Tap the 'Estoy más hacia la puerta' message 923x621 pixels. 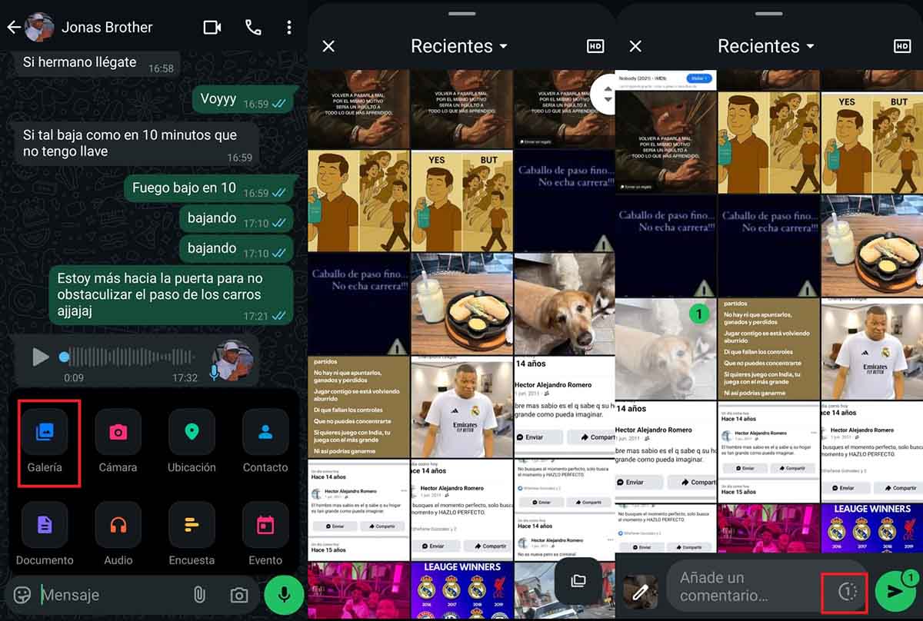click(172, 295)
